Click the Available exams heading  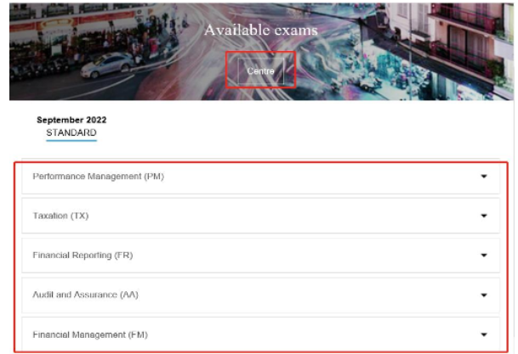pos(260,31)
